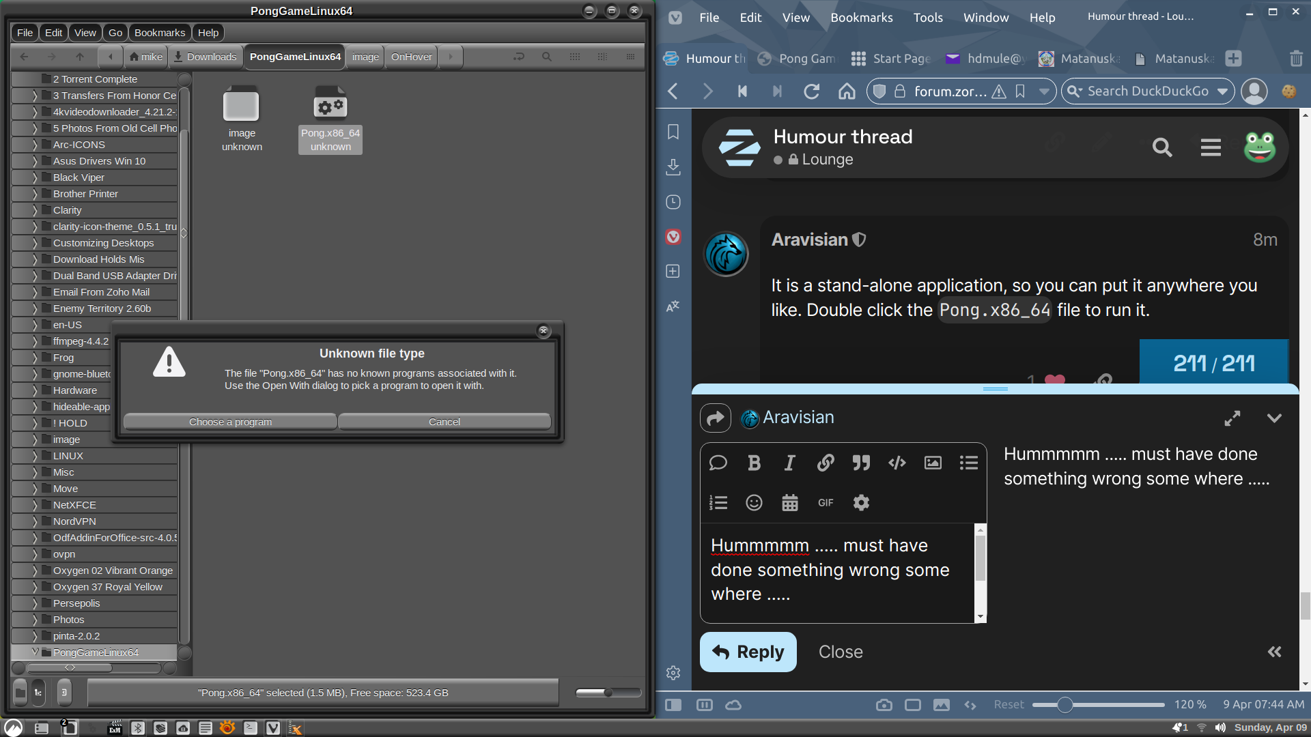Reload the page in Vivaldi
This screenshot has width=1311, height=737.
pos(811,91)
